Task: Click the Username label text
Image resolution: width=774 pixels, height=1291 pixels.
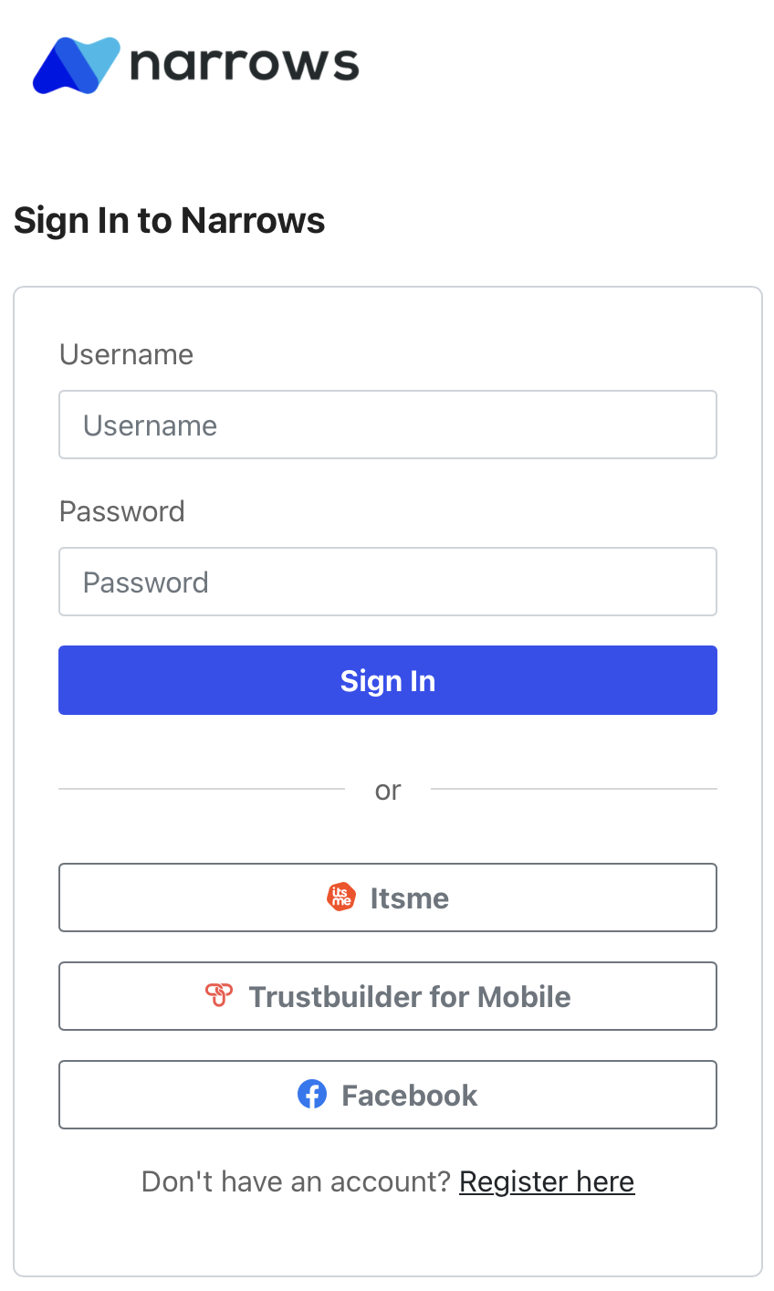Action: [x=126, y=354]
